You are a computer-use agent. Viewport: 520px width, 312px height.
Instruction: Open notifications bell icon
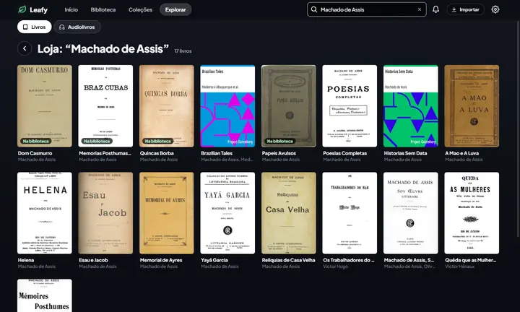(x=435, y=9)
